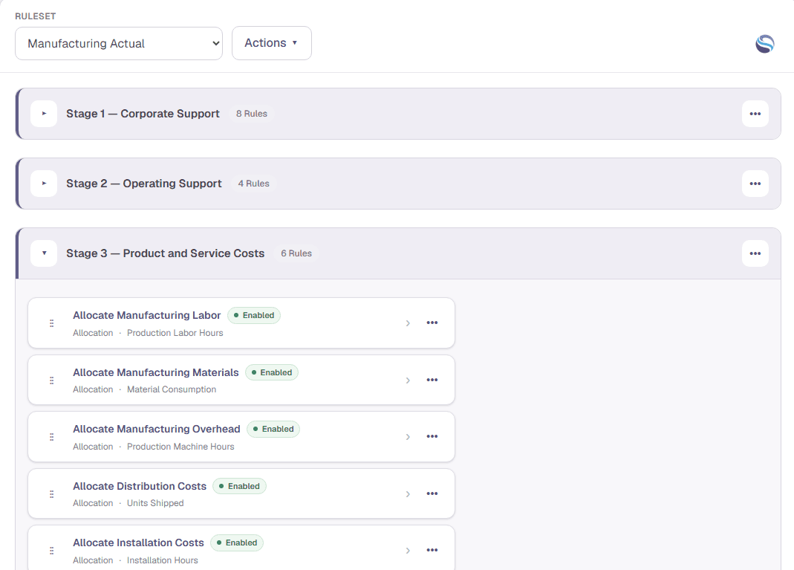Open ellipsis menu for Allocate Installation Costs
The image size is (794, 570).
tap(432, 550)
